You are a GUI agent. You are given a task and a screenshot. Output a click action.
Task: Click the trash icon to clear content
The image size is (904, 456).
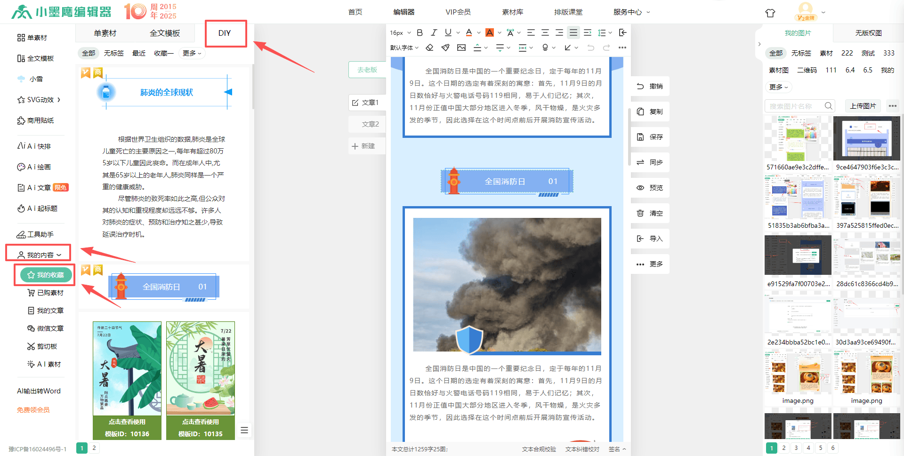(x=640, y=213)
